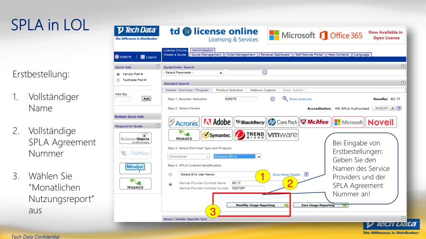Click the Product Selection wizard step
This screenshot has height=239, width=426.
(x=229, y=90)
